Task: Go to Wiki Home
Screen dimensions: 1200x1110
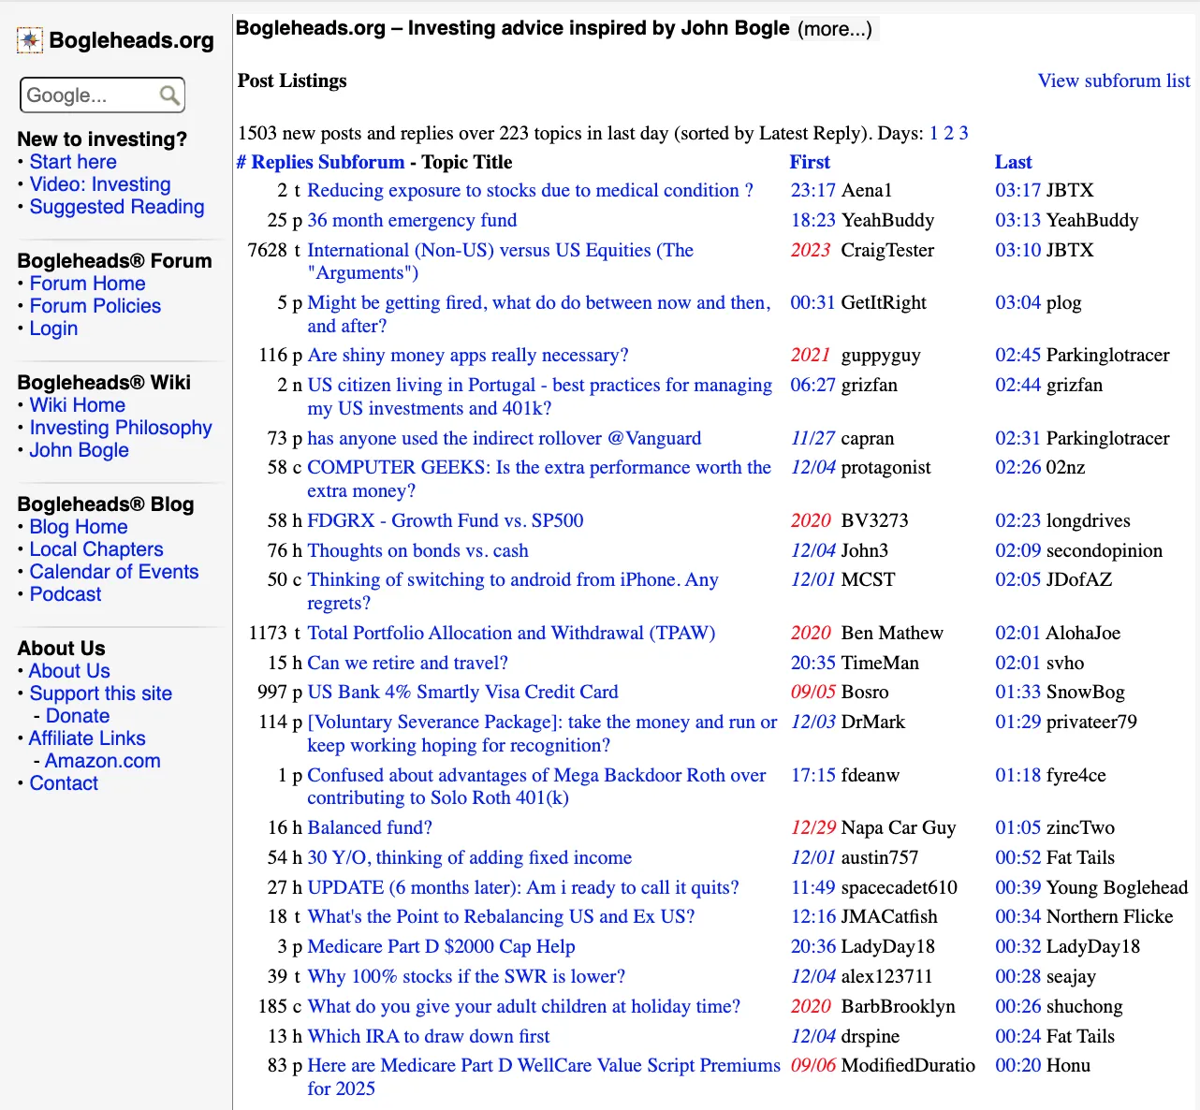Action: click(78, 405)
